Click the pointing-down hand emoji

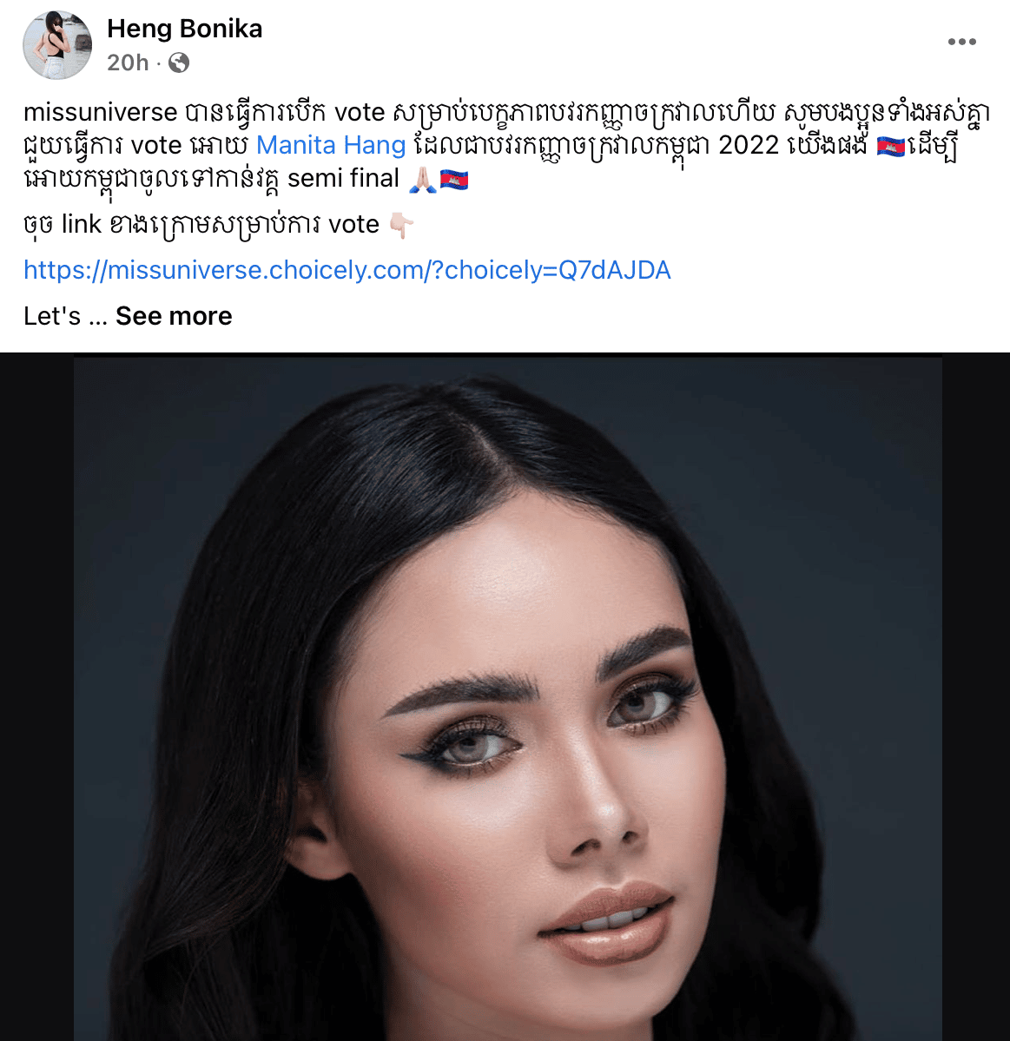[x=401, y=226]
